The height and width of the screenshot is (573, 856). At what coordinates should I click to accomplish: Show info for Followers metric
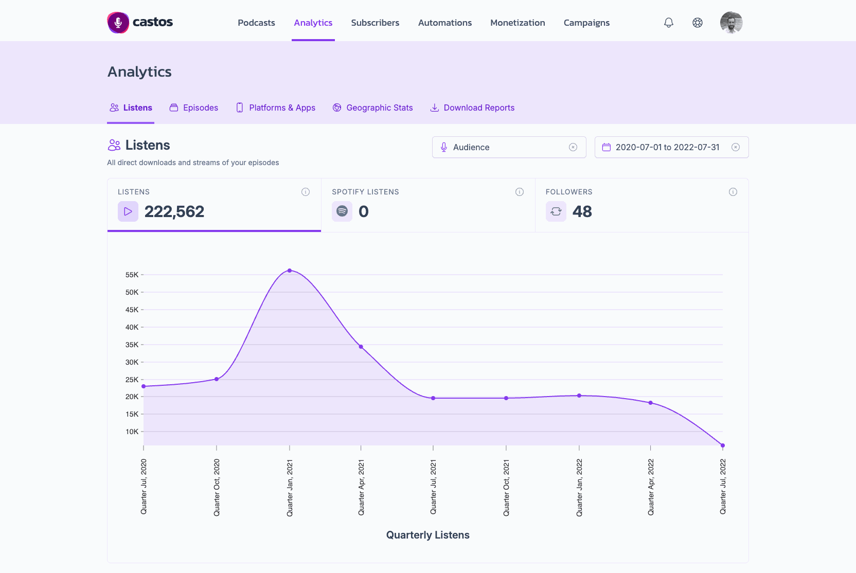click(733, 192)
